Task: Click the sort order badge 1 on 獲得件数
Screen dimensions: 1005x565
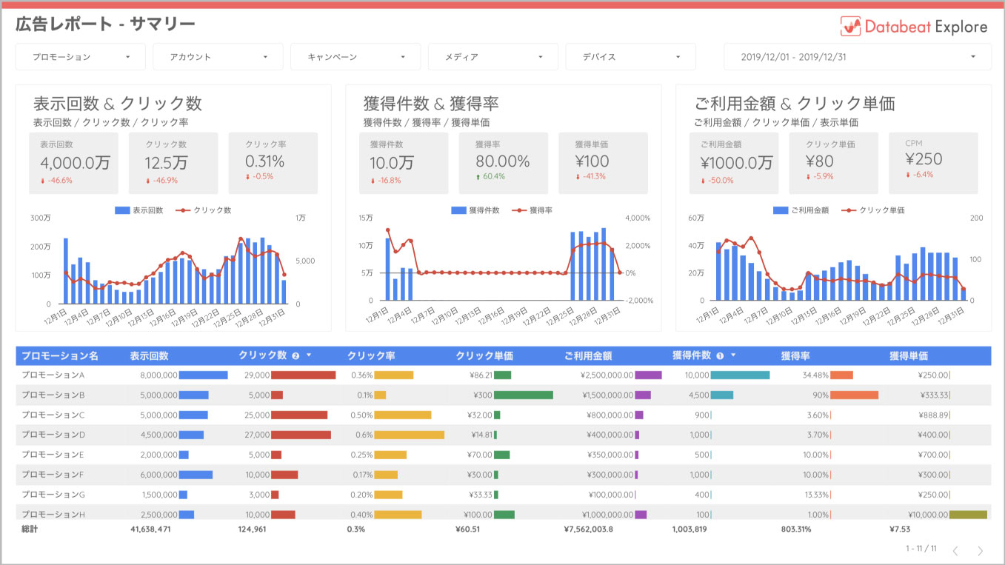Action: click(720, 356)
